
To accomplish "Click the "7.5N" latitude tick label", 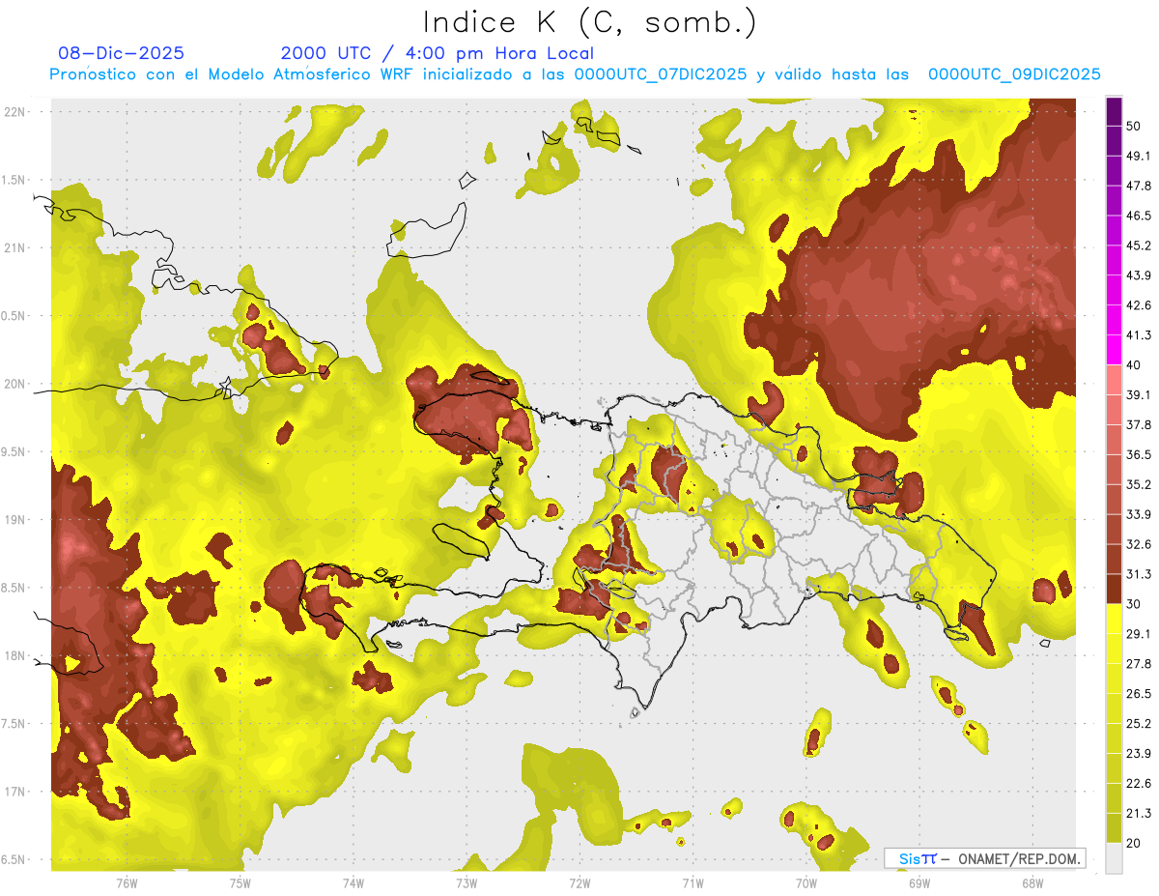I will tap(14, 725).
